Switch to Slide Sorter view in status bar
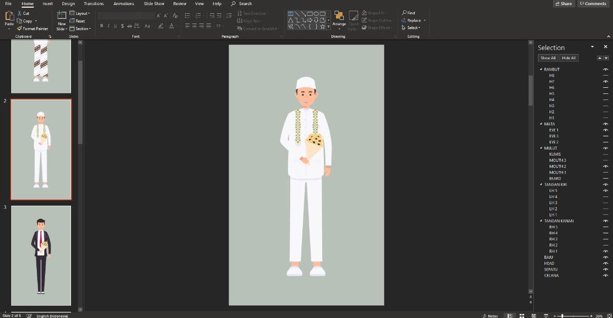This screenshot has height=318, width=613. click(x=521, y=315)
